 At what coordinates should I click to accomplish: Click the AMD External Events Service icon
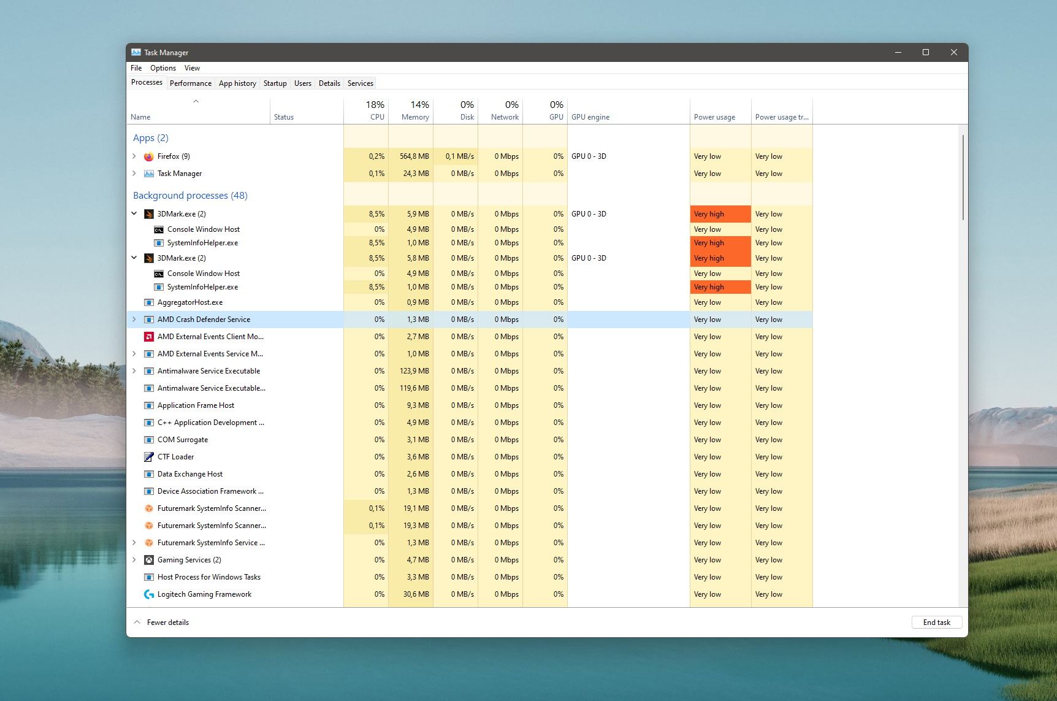(x=148, y=354)
